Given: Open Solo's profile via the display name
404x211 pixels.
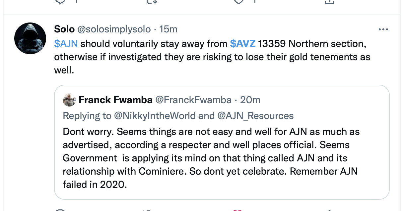Looking at the screenshot, I should [x=64, y=29].
